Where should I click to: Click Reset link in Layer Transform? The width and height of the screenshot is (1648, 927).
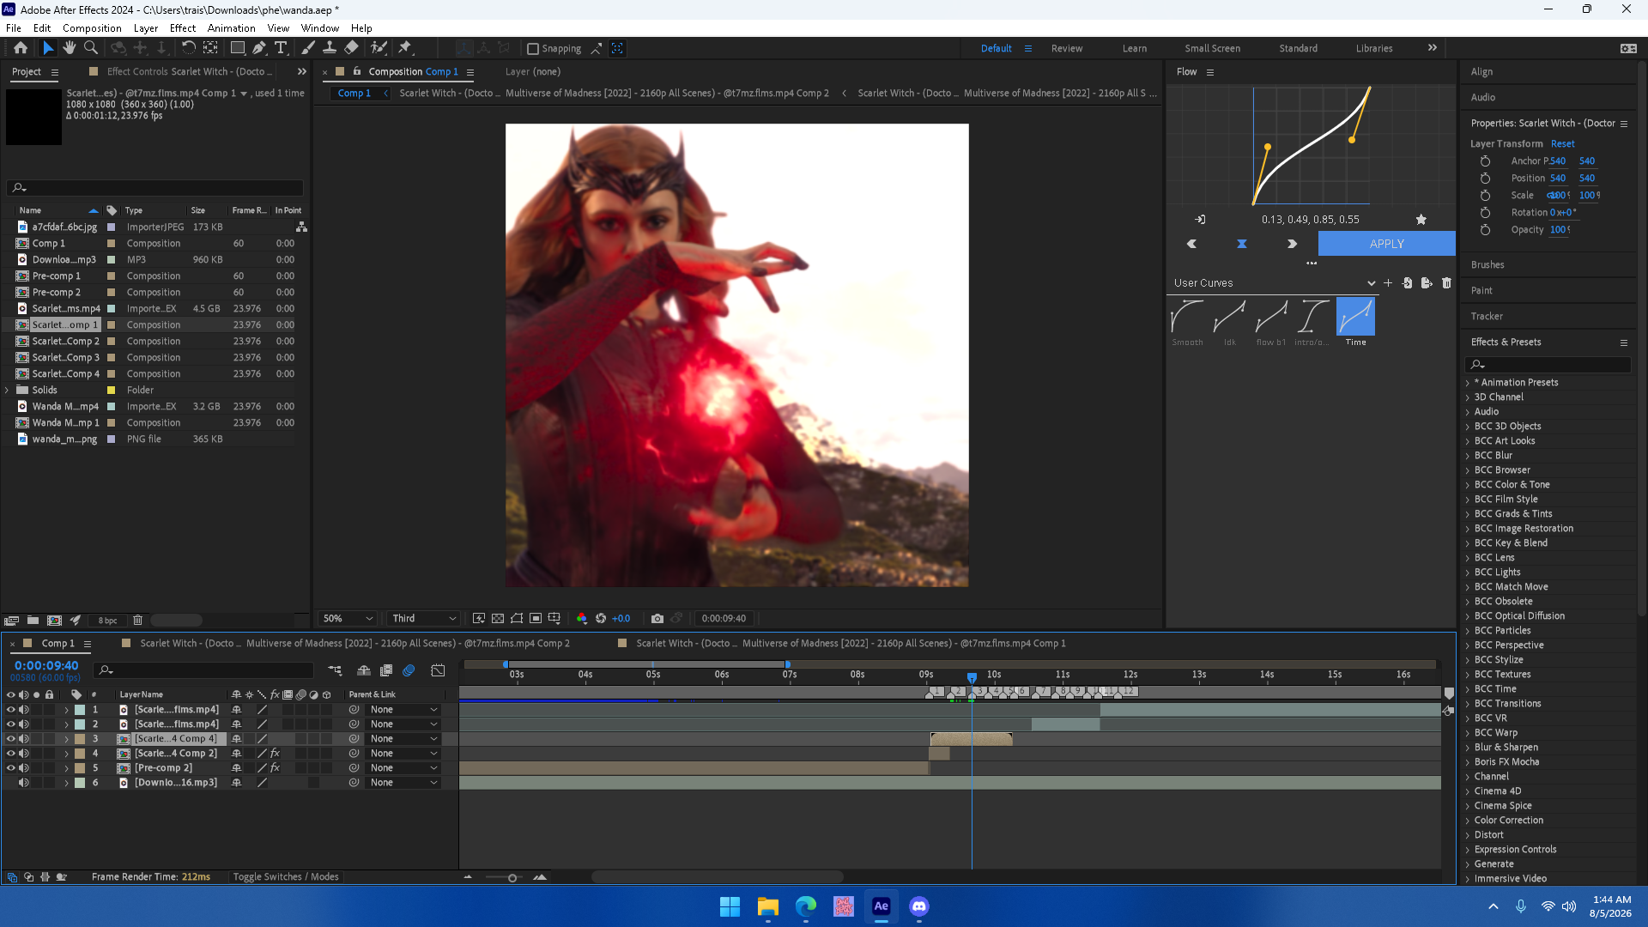[x=1562, y=143]
